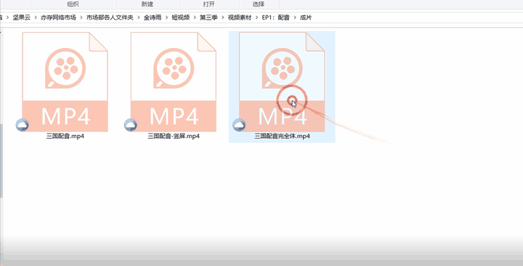Screen dimensions: 523x266
Task: Click the left navigation pane scrollbar
Action: click(x=1, y=160)
